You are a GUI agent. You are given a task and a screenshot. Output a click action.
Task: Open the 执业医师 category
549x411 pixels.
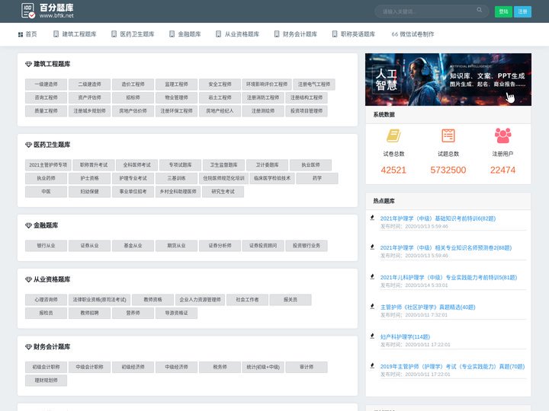[x=310, y=165]
